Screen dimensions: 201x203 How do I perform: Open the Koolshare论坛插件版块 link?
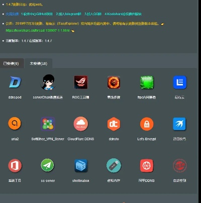pos(123,14)
